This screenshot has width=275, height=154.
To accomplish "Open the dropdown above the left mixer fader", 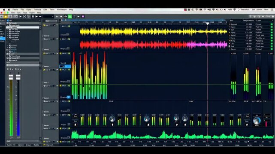I will tap(12, 69).
